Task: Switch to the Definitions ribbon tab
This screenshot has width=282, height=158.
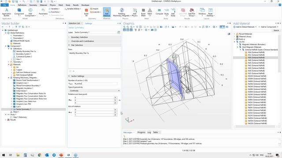Action: pos(22,5)
